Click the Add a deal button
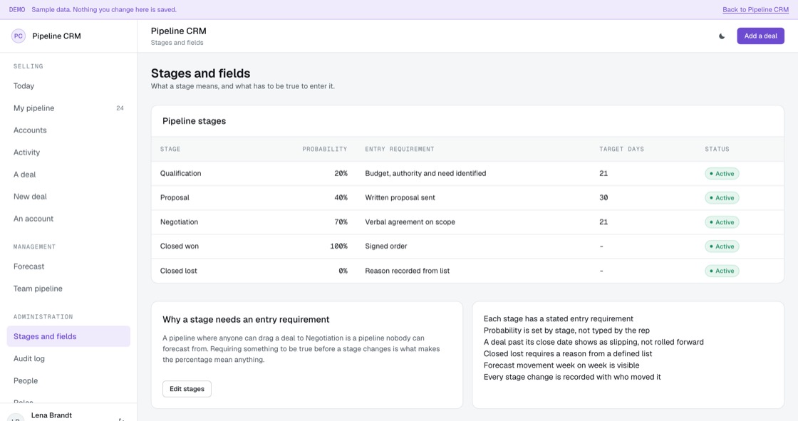Image resolution: width=798 pixels, height=421 pixels. tap(760, 36)
